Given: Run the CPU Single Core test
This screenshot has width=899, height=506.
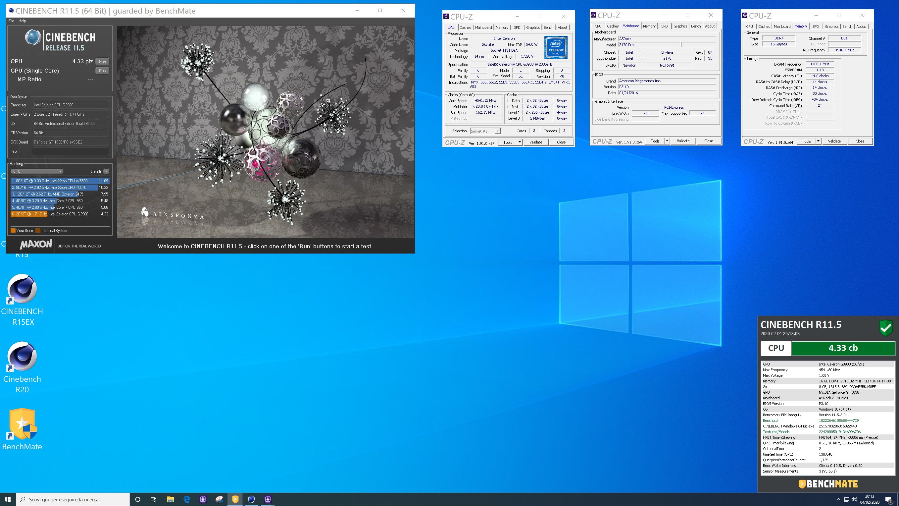Looking at the screenshot, I should [x=102, y=71].
